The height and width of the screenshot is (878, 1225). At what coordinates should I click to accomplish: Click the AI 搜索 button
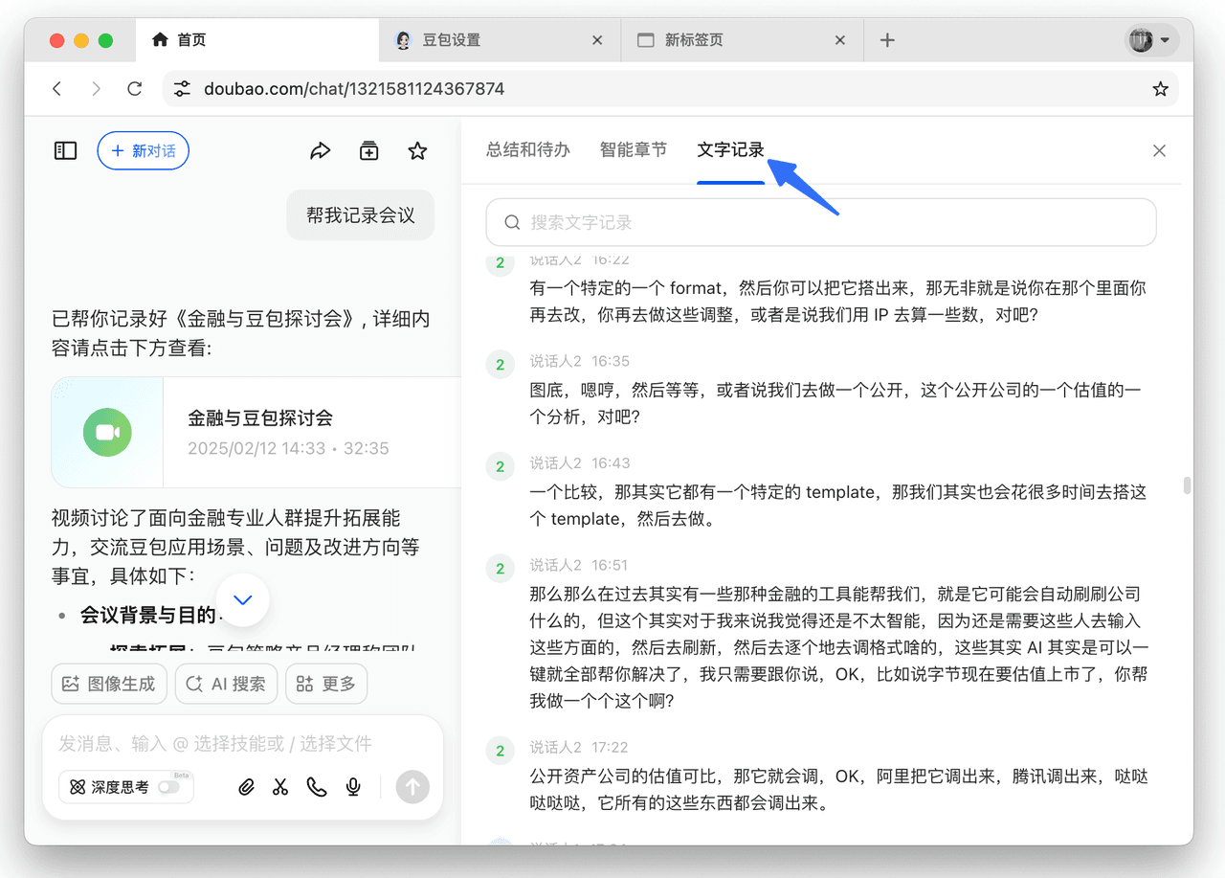pyautogui.click(x=226, y=684)
